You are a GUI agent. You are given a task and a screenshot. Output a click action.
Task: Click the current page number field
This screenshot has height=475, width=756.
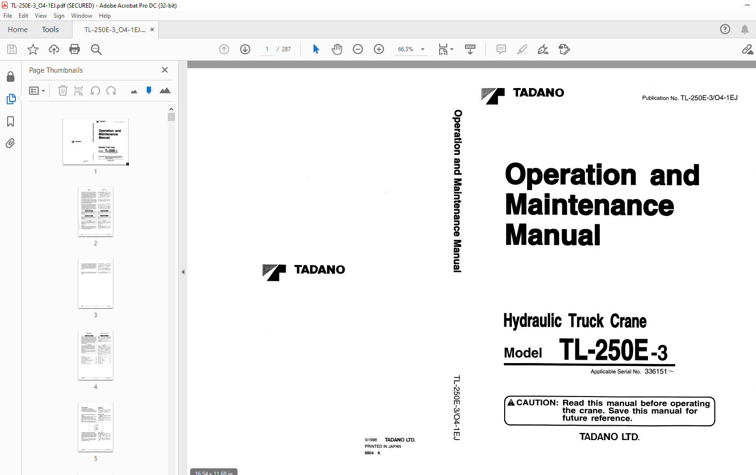[267, 49]
